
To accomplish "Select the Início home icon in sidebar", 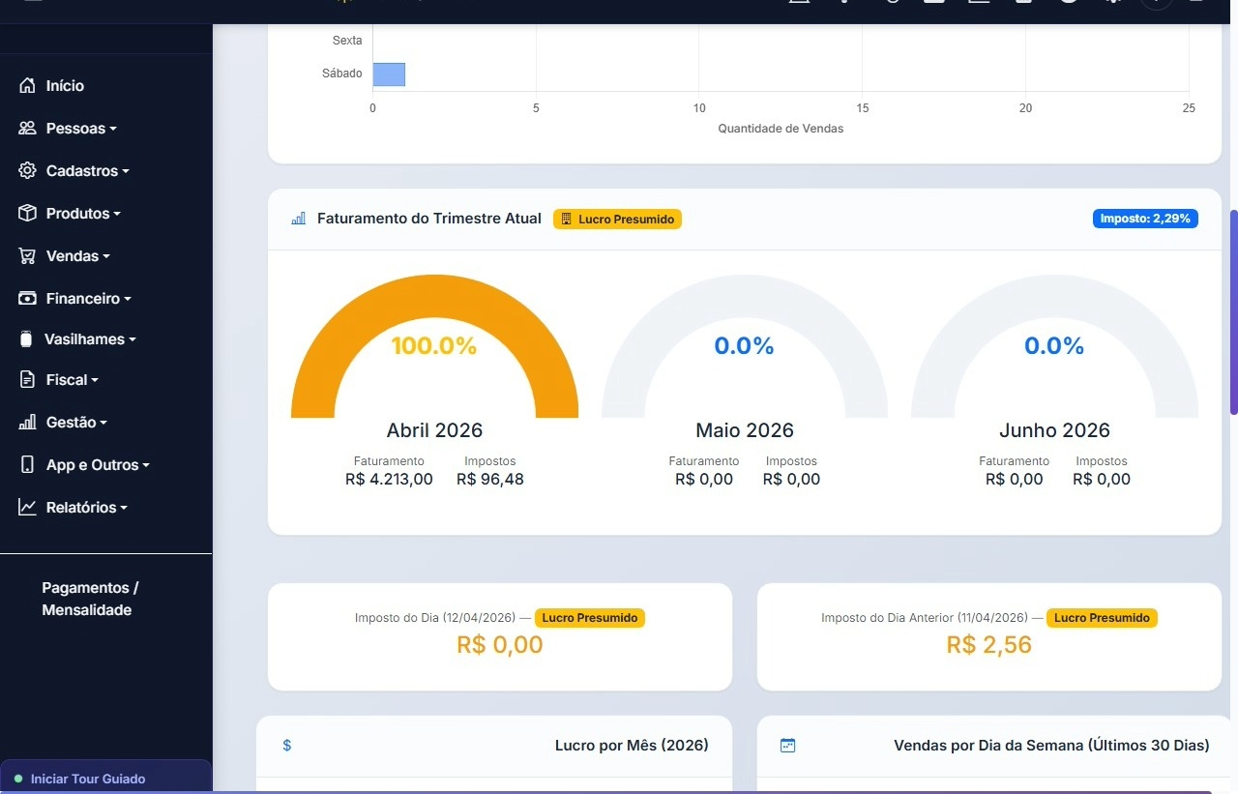I will pos(28,85).
